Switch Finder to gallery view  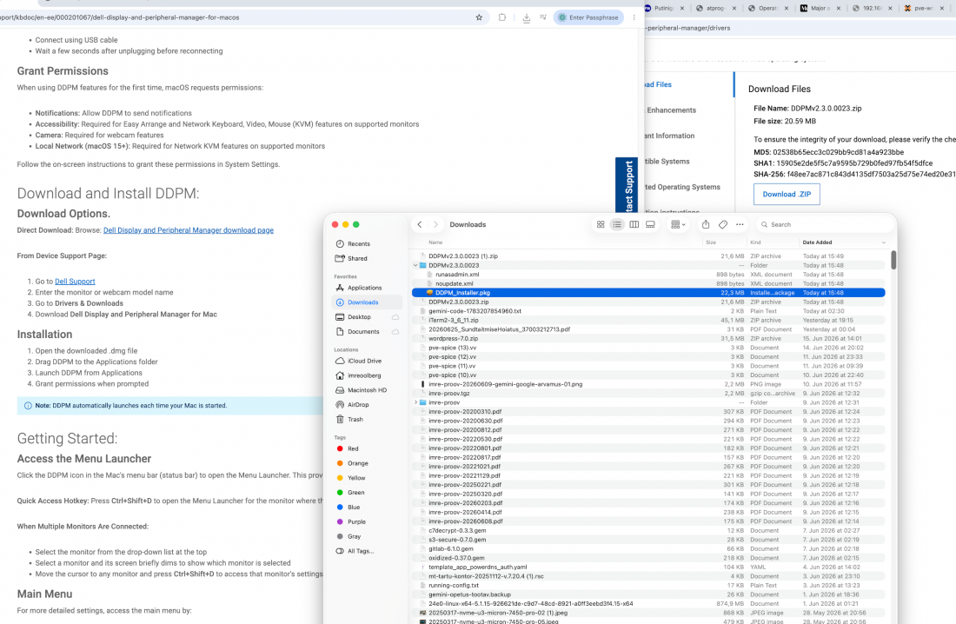click(x=651, y=224)
